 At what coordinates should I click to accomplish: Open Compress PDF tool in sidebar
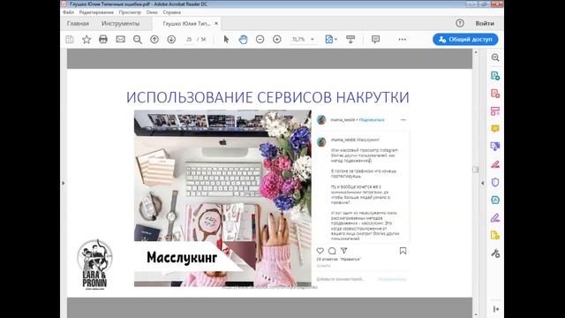tap(495, 200)
